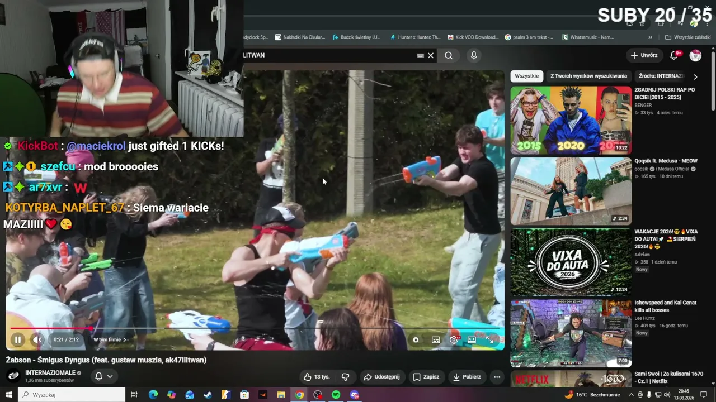716x402 pixels.
Task: Show hidden system tray icons
Action: point(631,395)
